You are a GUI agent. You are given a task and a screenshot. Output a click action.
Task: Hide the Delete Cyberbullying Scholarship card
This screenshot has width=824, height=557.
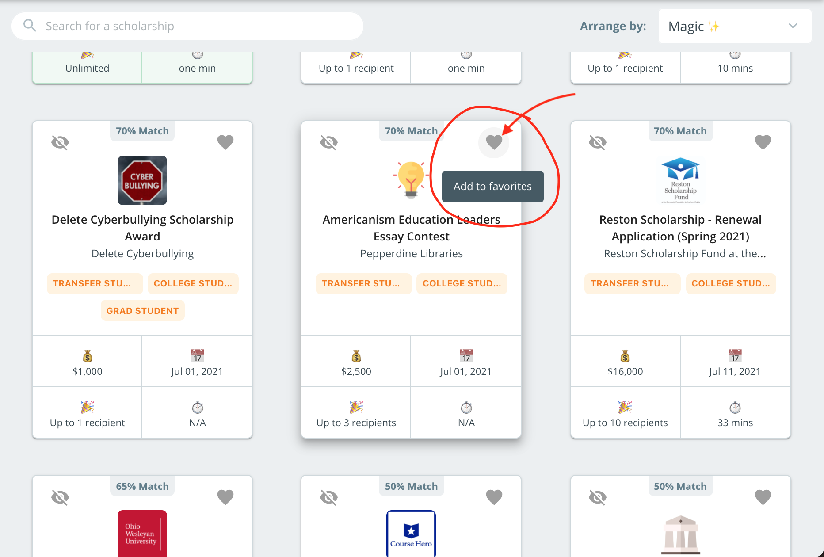(60, 142)
